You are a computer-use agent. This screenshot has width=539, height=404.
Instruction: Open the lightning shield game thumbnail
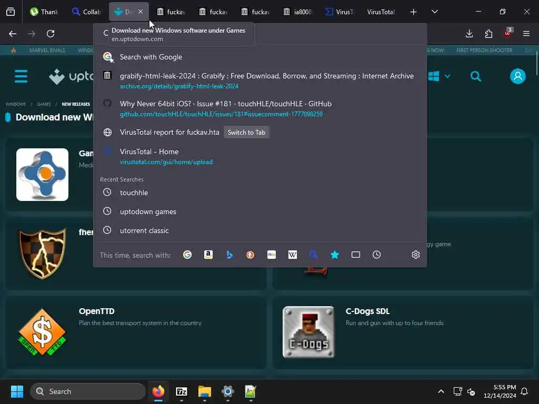click(42, 254)
